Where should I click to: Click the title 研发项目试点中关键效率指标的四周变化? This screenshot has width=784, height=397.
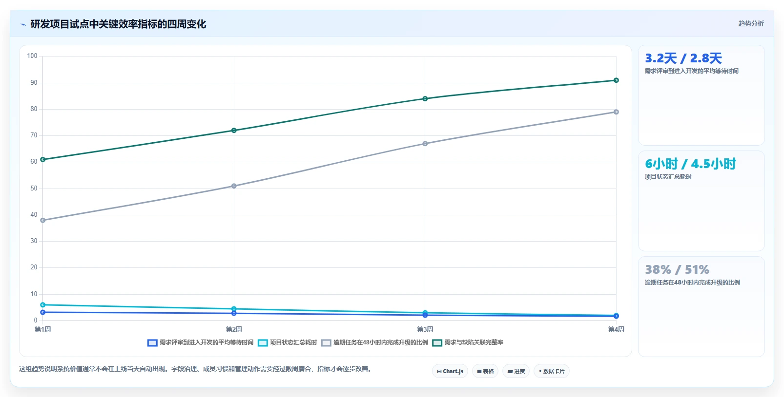click(x=118, y=24)
